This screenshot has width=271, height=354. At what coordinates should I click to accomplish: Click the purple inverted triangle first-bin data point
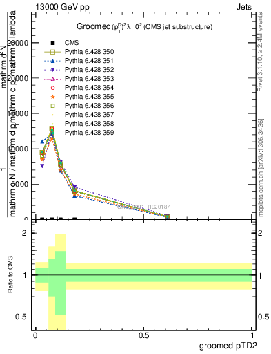pos(42,166)
